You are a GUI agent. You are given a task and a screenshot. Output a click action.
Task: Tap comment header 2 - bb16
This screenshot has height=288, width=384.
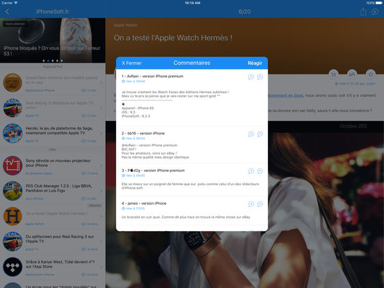[x=143, y=134]
